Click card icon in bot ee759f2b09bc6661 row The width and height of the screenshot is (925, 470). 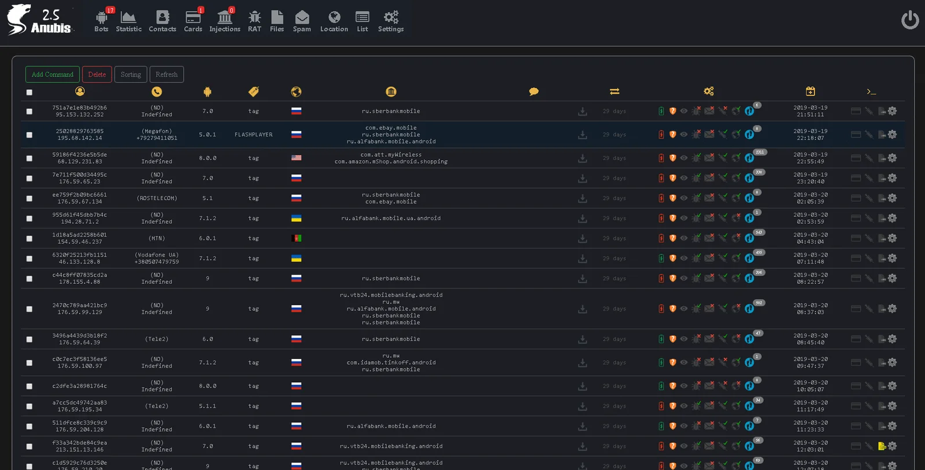point(856,198)
